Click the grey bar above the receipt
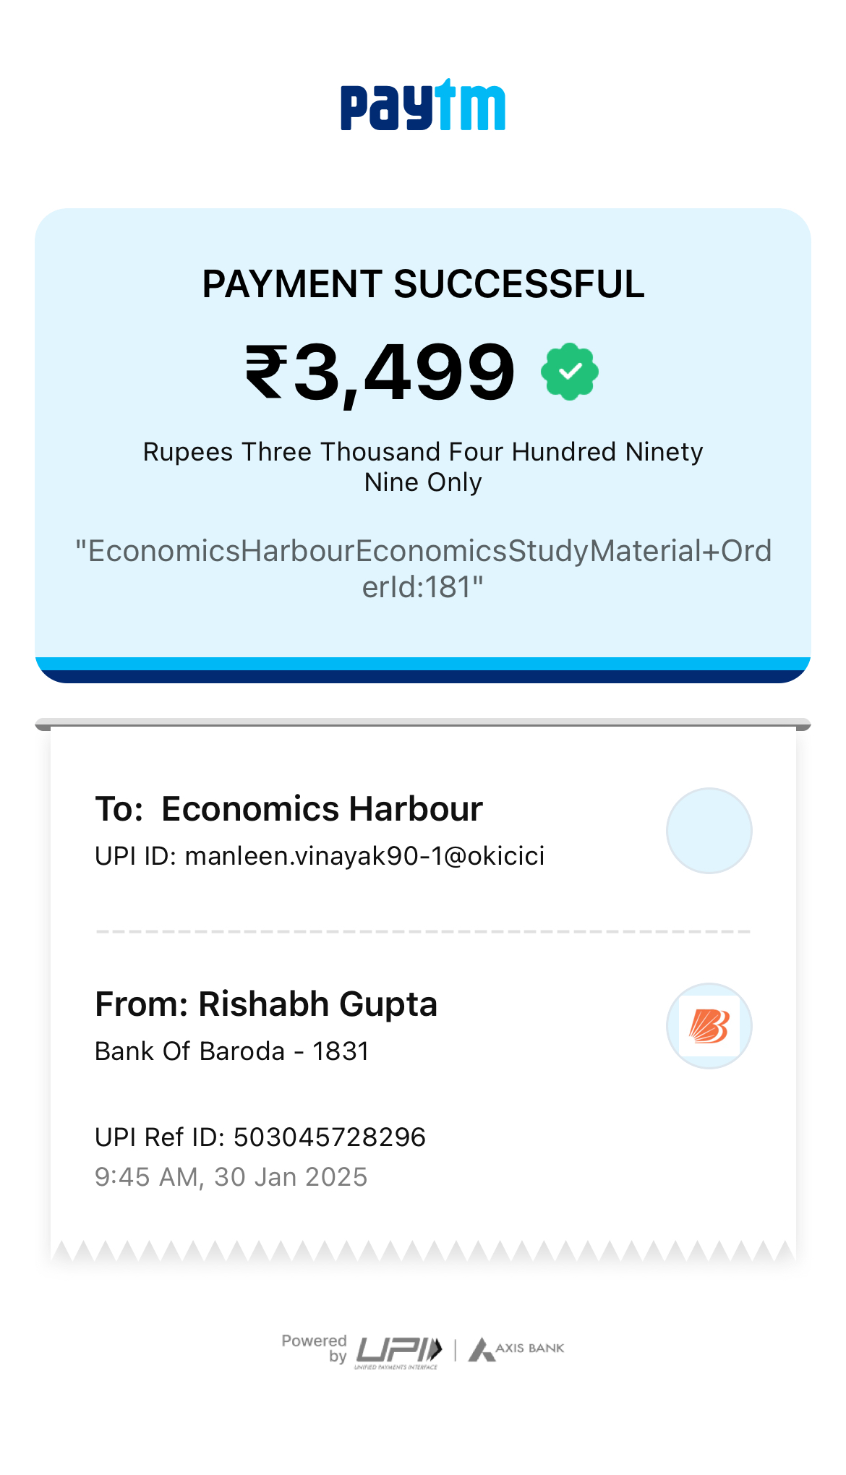 [x=423, y=723]
